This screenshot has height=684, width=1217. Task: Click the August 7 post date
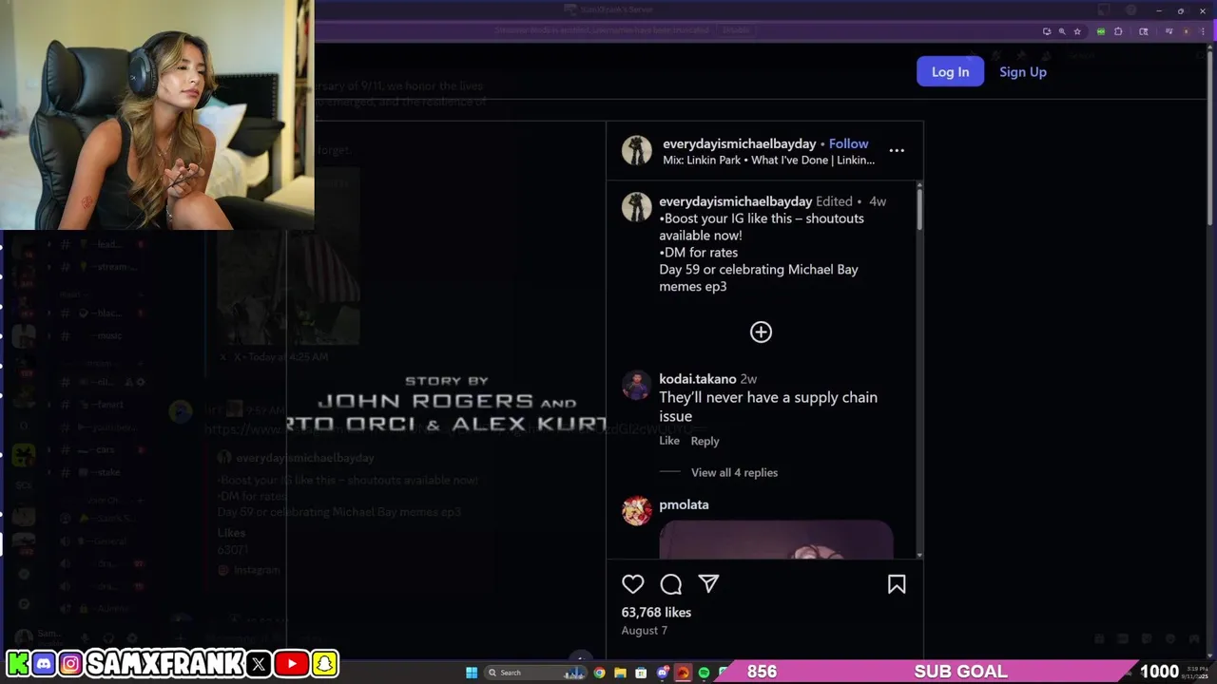click(645, 630)
